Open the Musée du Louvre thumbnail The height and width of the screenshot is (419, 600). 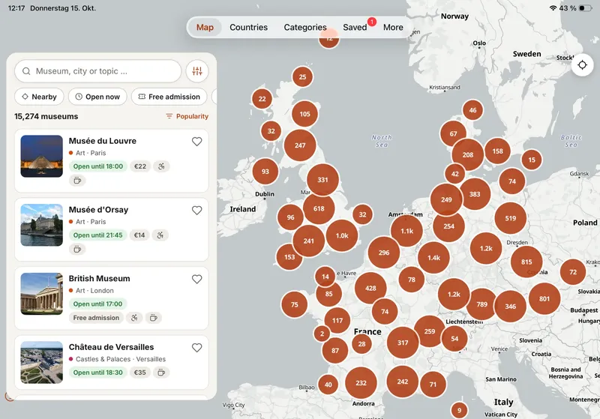tap(42, 156)
